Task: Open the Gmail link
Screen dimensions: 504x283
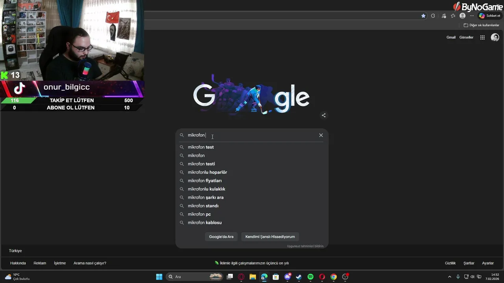Action: [451, 37]
